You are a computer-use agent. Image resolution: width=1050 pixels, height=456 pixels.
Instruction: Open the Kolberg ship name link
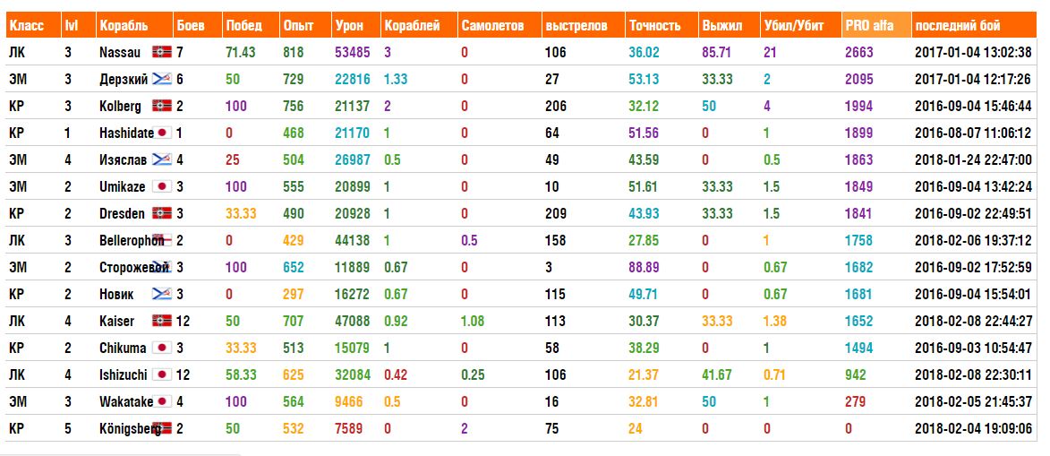point(120,107)
